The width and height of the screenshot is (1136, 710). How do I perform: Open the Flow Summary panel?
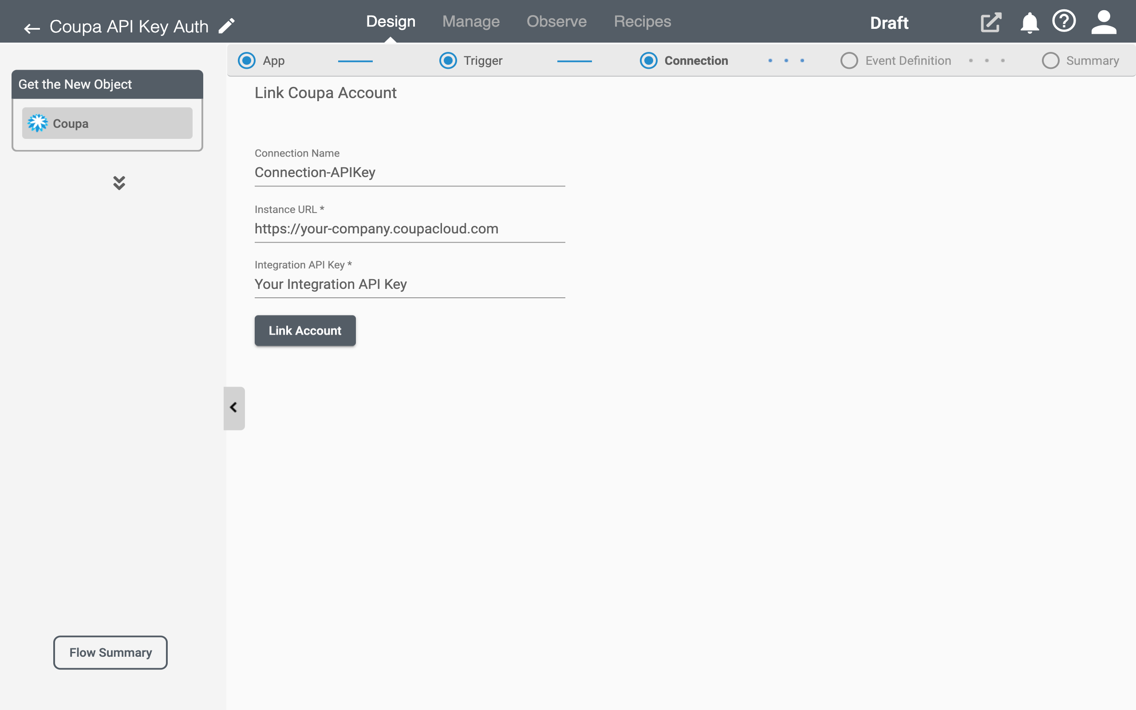(x=110, y=652)
